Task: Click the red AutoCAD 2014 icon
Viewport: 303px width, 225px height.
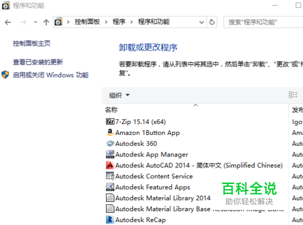Action: pos(110,165)
